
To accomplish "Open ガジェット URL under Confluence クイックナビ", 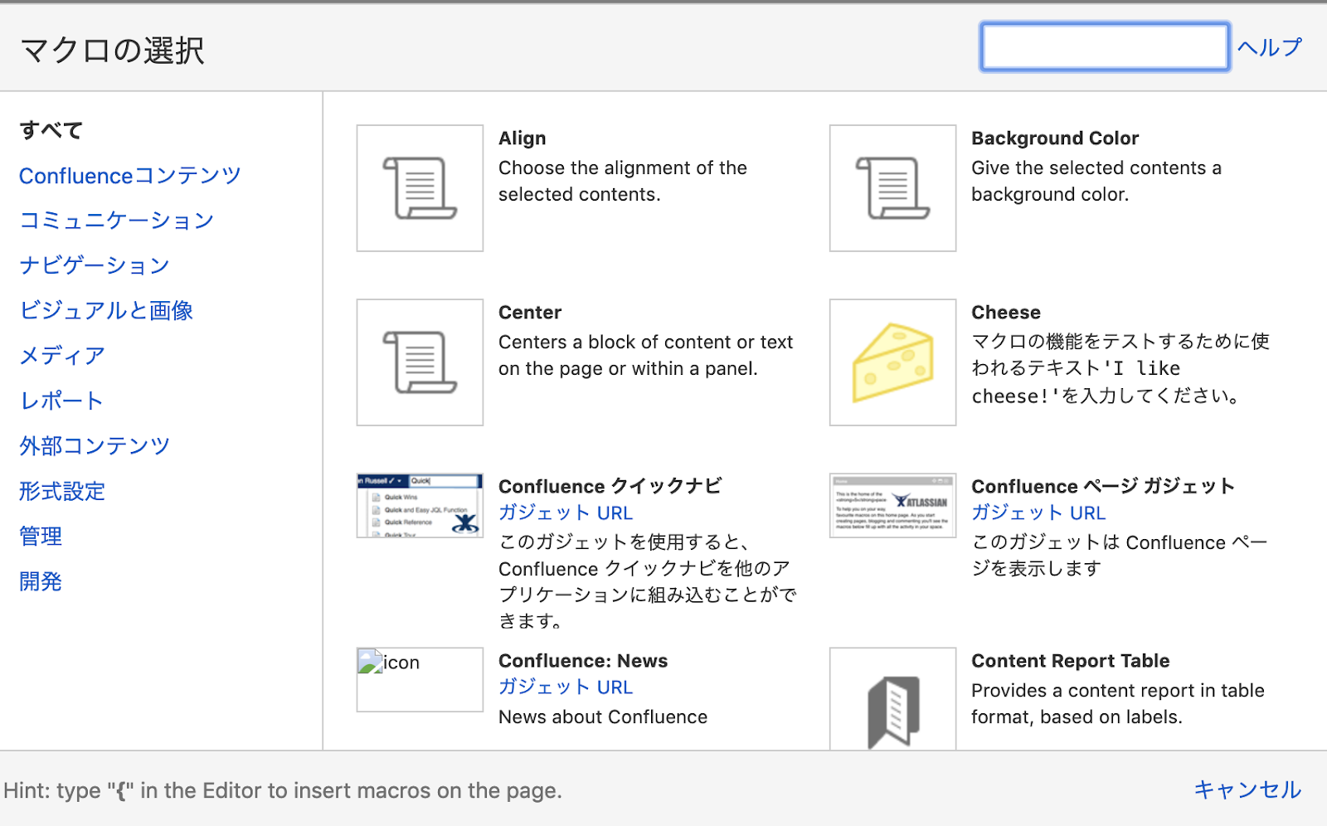I will coord(566,513).
